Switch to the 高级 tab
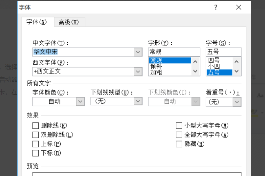This screenshot has height=176, width=265. pyautogui.click(x=68, y=22)
